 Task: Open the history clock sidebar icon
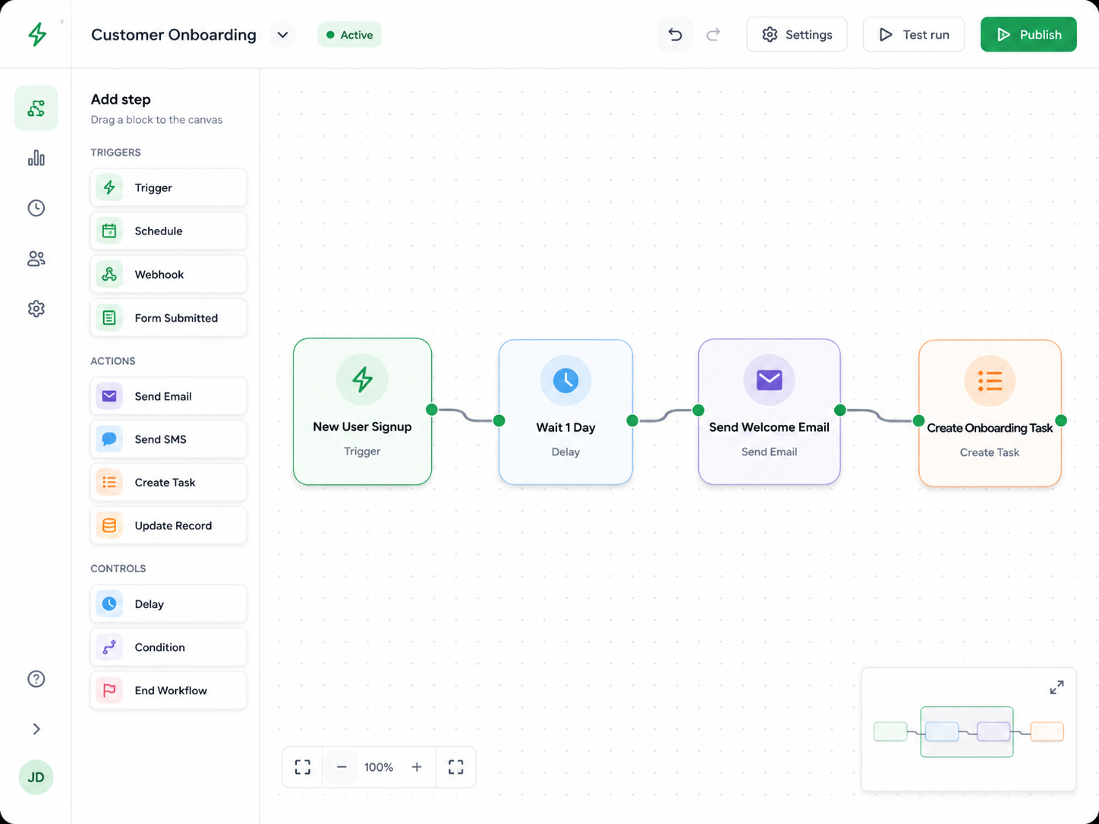(36, 208)
